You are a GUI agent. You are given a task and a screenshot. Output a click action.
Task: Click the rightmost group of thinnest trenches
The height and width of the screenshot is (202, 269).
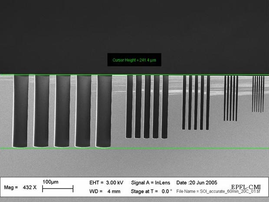[258, 94]
